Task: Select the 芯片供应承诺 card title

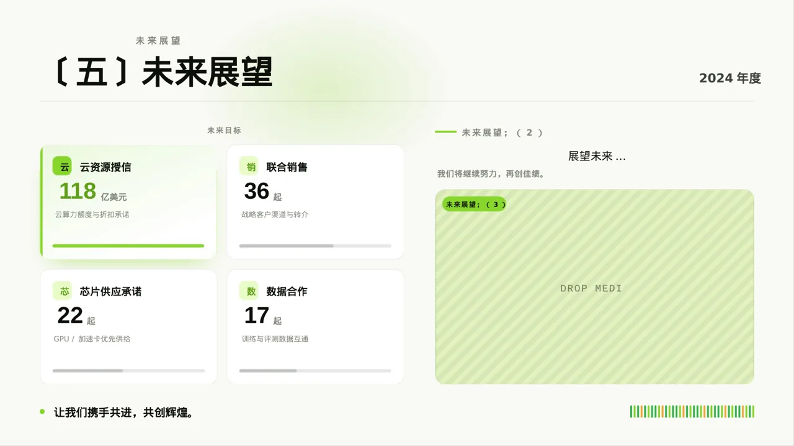Action: [x=110, y=292]
